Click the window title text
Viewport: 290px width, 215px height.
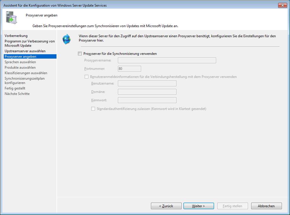point(55,5)
